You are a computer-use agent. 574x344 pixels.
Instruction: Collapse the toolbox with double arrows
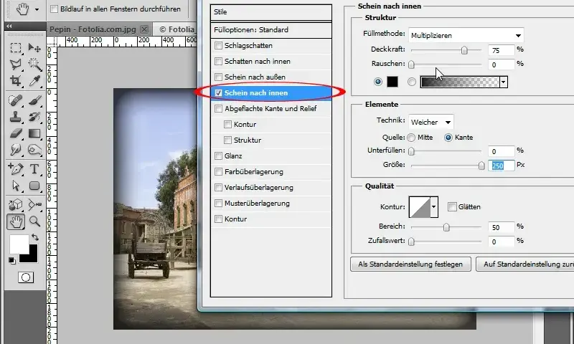click(9, 26)
